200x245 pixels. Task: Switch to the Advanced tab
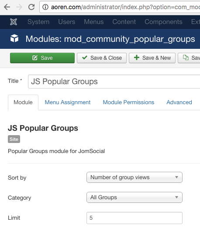[x=179, y=102]
